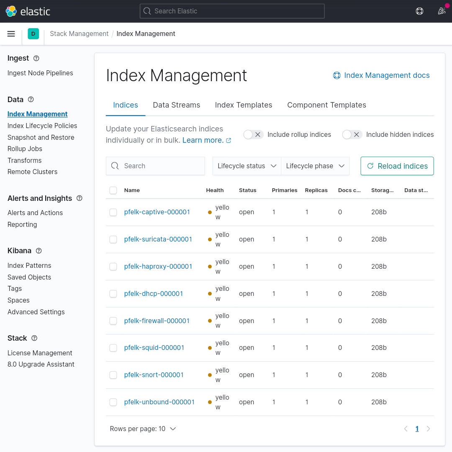452x452 pixels.
Task: Click the Kibana section help icon
Action: point(39,251)
